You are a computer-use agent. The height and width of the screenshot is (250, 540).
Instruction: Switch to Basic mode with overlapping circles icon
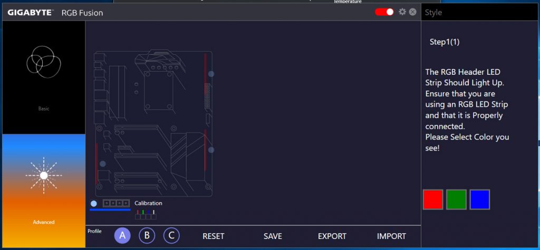(x=44, y=78)
